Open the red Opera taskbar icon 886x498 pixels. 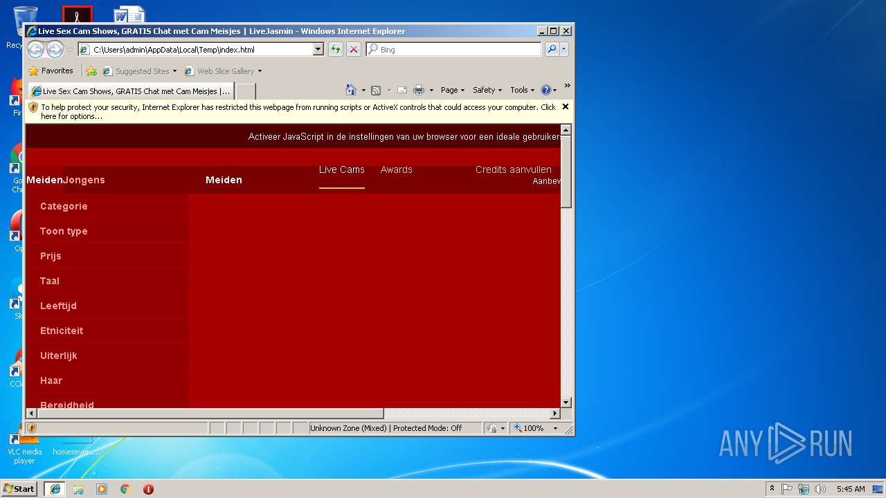click(x=148, y=488)
